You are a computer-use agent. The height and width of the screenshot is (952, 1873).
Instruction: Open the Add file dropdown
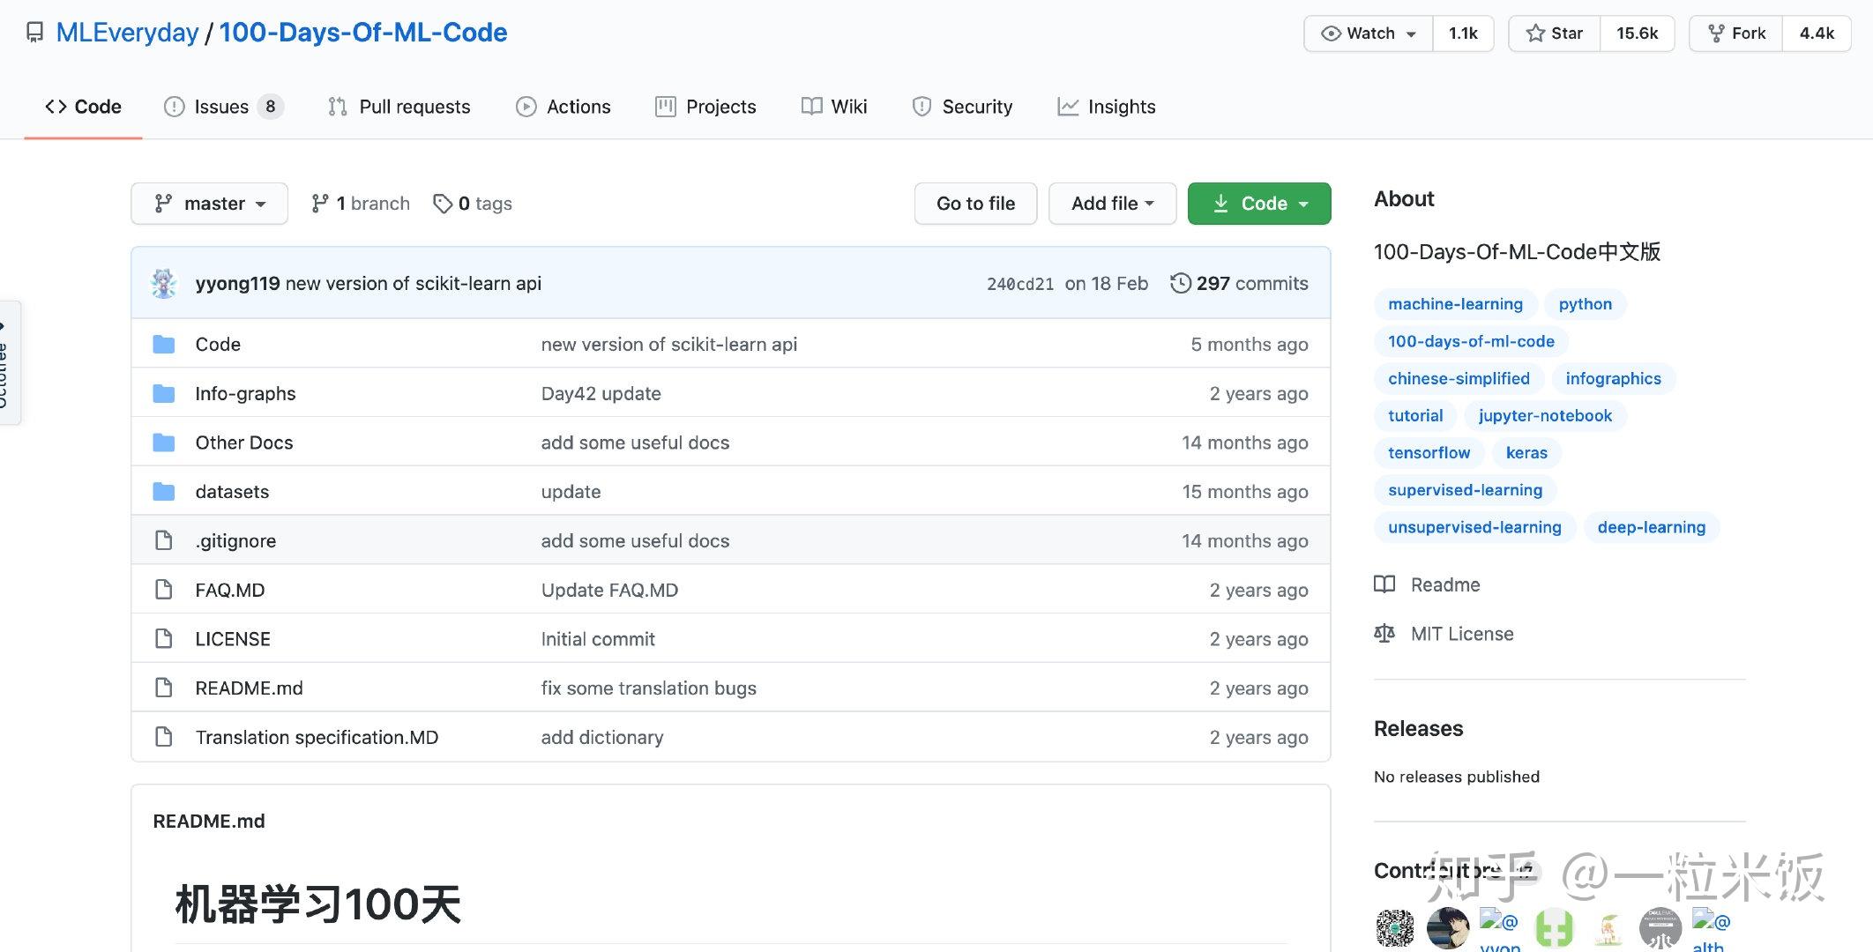coord(1112,204)
